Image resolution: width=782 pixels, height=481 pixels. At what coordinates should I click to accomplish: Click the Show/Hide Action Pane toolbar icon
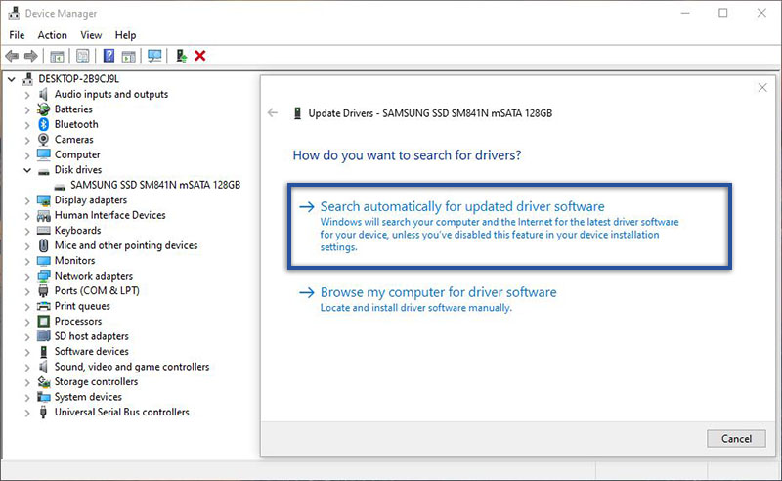pos(129,56)
